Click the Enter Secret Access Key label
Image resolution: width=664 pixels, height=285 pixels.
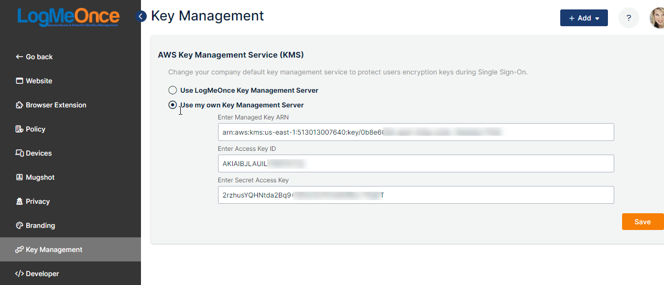[253, 180]
